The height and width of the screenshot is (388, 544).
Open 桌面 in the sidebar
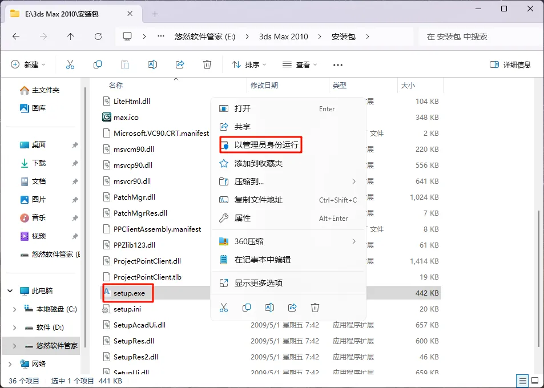click(33, 145)
